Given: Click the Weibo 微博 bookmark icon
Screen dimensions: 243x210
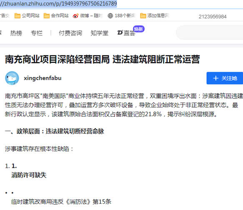Looking at the screenshot, I should point(75,16).
